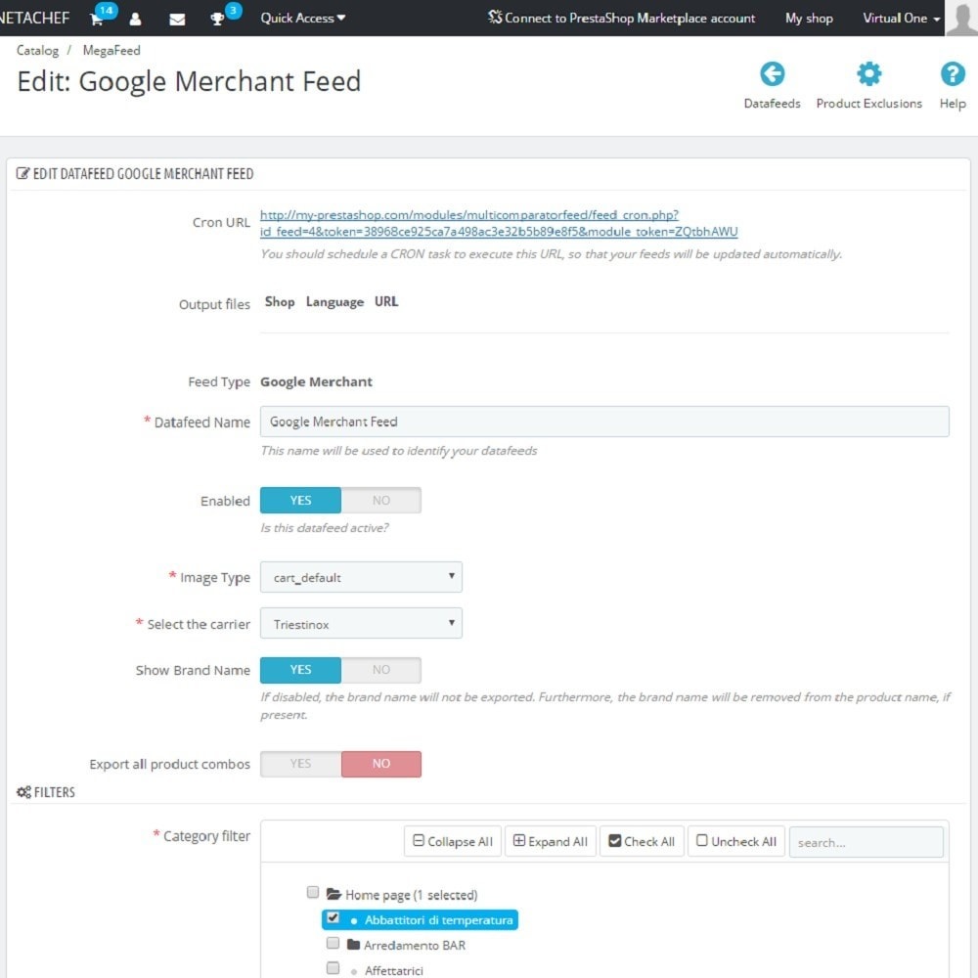Set Export all product combos to YES
Image resolution: width=978 pixels, height=978 pixels.
tap(300, 764)
